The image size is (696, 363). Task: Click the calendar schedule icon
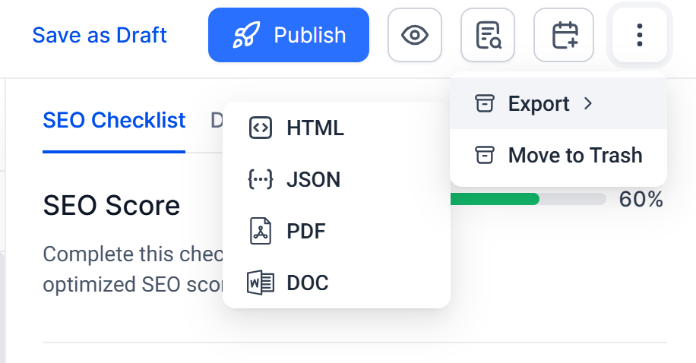pyautogui.click(x=564, y=35)
